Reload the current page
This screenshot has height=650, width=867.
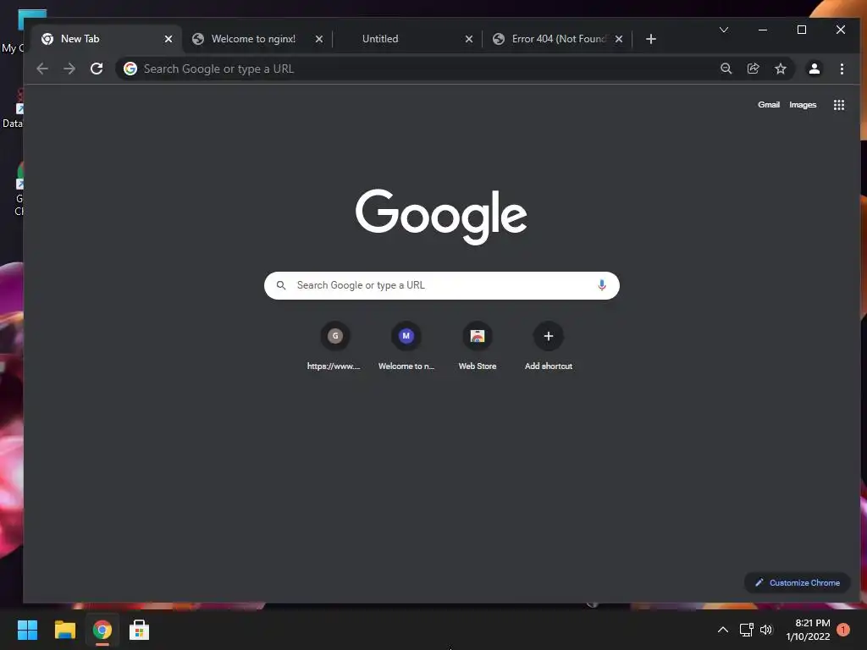click(97, 69)
